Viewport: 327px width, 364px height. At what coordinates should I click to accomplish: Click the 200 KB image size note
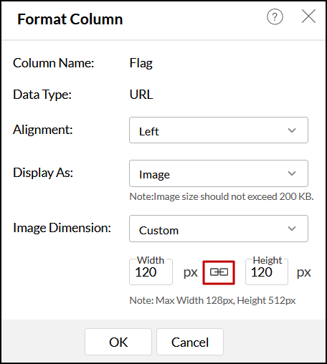222,196
